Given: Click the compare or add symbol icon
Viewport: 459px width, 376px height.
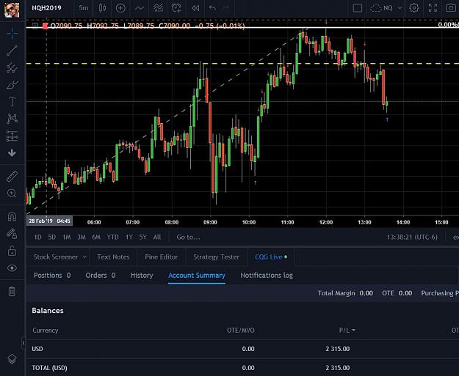Looking at the screenshot, I should (x=120, y=8).
